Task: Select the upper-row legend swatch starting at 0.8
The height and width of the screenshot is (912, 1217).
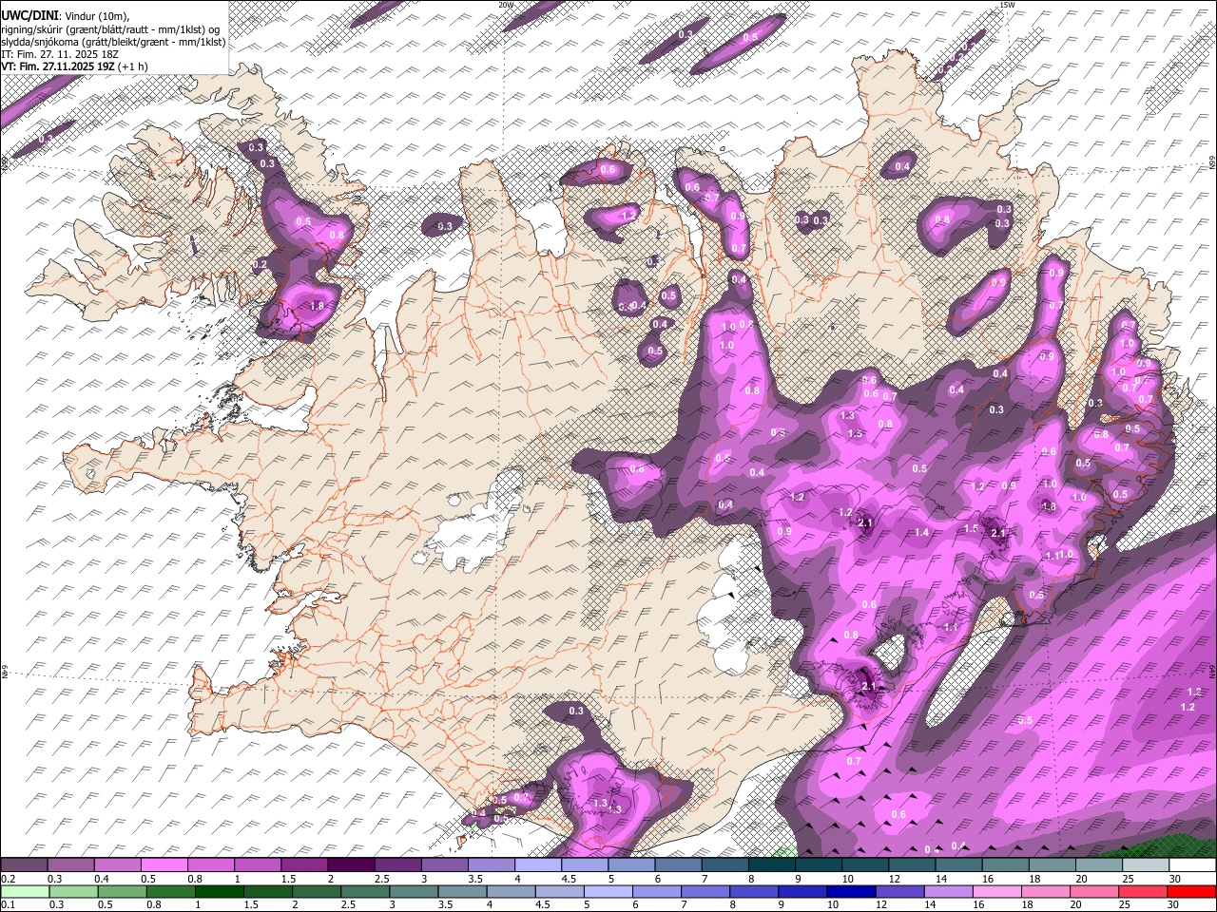Action: 210,865
